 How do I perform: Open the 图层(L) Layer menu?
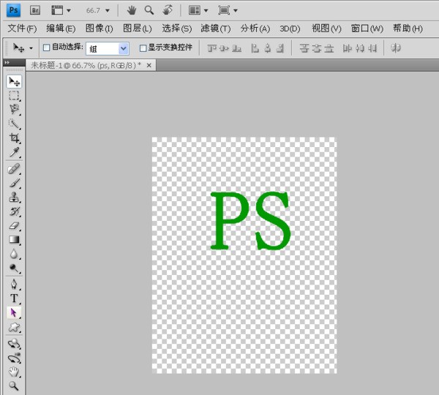(x=138, y=29)
